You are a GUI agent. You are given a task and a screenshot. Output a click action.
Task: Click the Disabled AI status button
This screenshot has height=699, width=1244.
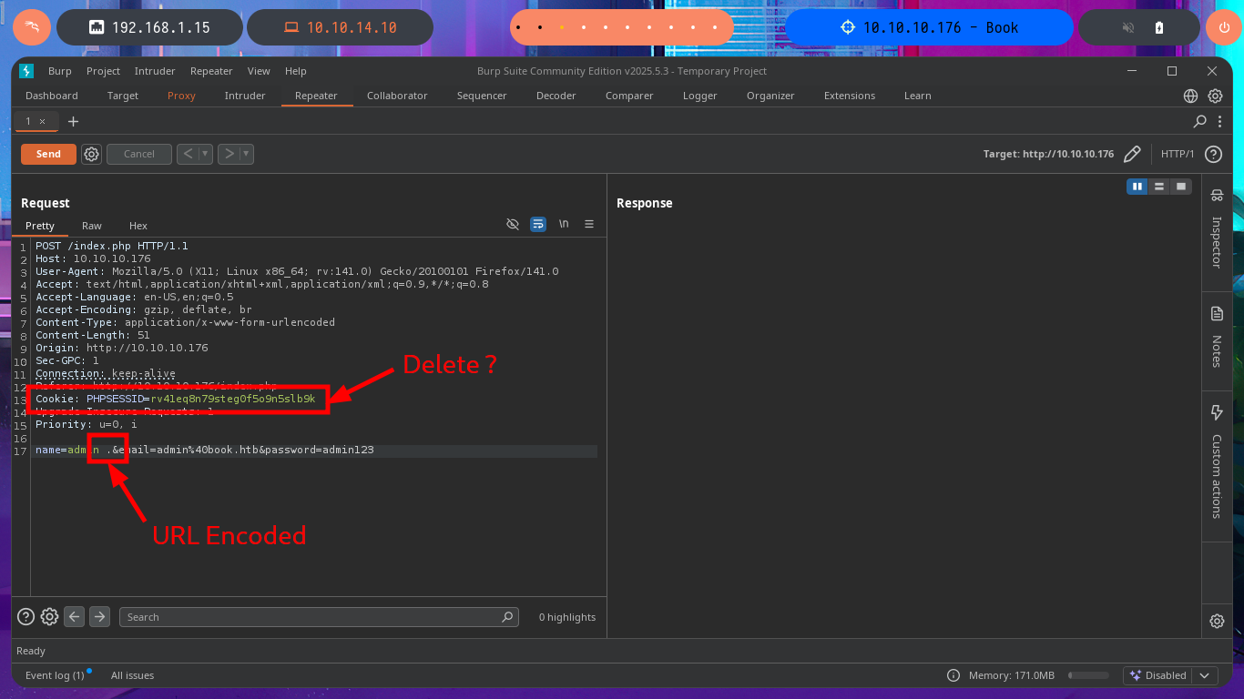(x=1157, y=675)
